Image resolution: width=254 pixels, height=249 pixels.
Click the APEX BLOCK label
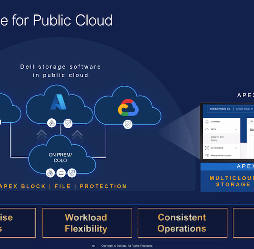click(x=22, y=186)
